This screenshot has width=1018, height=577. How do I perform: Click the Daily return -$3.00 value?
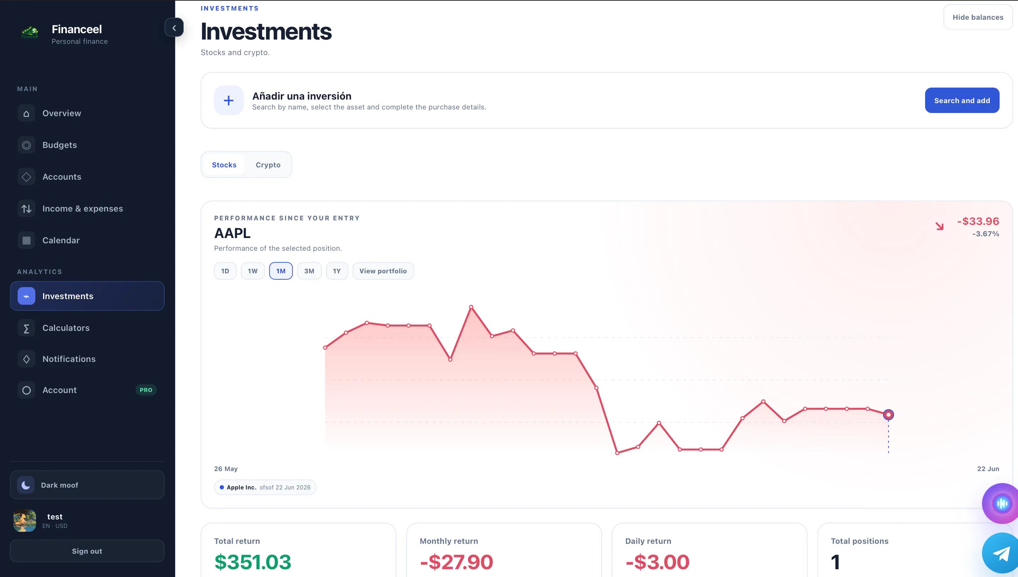tap(657, 562)
